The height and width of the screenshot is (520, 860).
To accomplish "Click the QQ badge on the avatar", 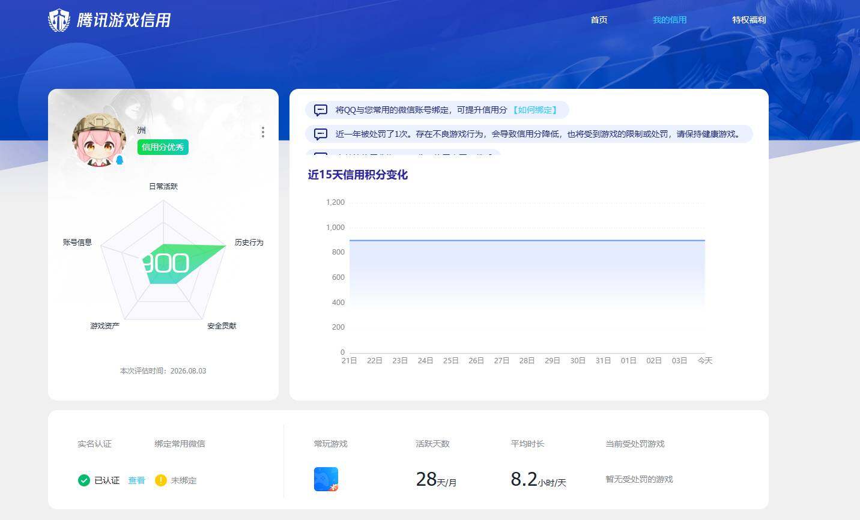I will tap(120, 160).
